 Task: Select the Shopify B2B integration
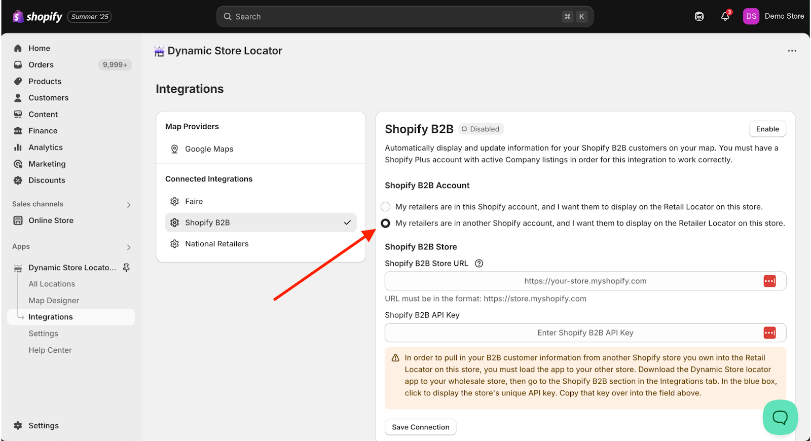[261, 223]
